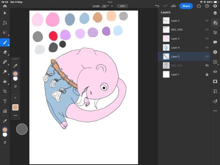Screen dimensions: 220x165
Task: Choose the Eraser tool
Action: click(x=5, y=52)
